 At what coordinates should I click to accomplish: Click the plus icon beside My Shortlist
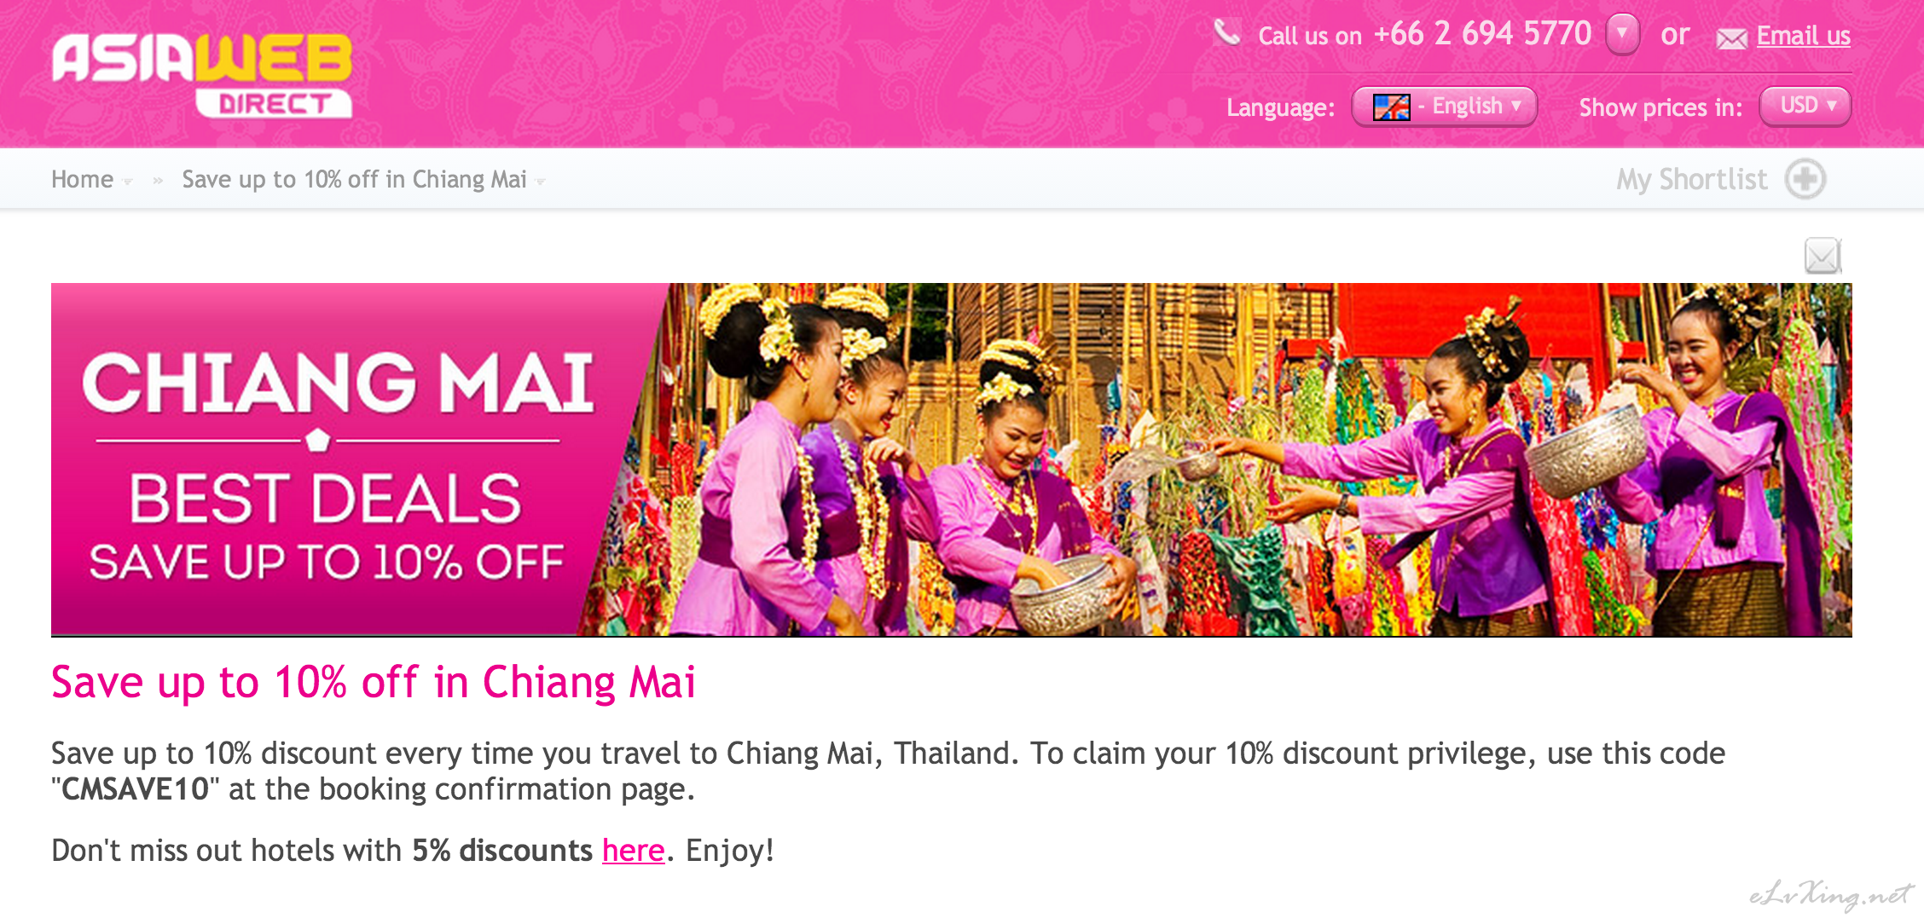1805,179
